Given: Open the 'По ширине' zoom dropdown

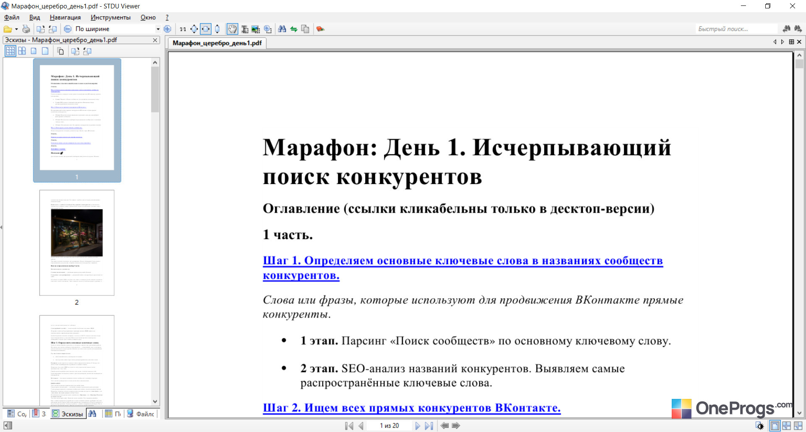Looking at the screenshot, I should (x=158, y=29).
